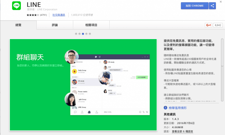Image resolution: width=225 pixels, height=135 pixels.
Task: Click the UX study row in screenshot
Action: (x=86, y=82)
